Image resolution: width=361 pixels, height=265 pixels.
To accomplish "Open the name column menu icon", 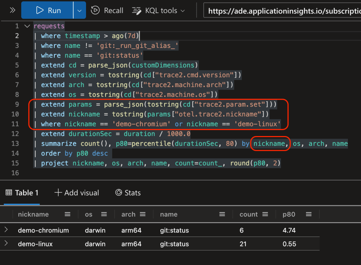I will 222,214.
